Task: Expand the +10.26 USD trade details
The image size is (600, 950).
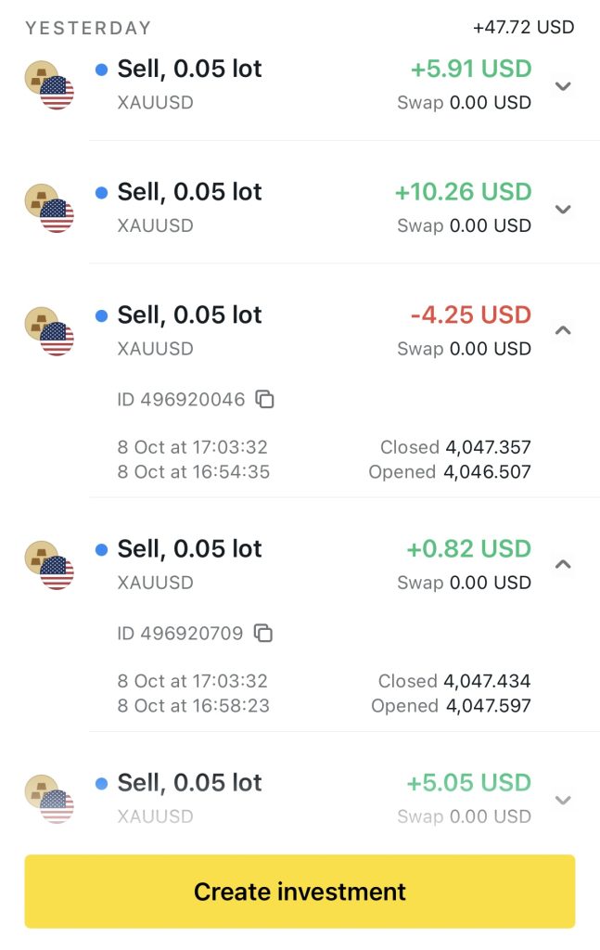Action: point(562,210)
